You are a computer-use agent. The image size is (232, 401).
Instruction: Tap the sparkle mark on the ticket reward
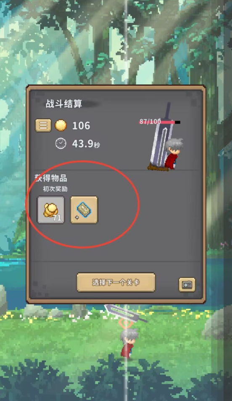coord(76,218)
